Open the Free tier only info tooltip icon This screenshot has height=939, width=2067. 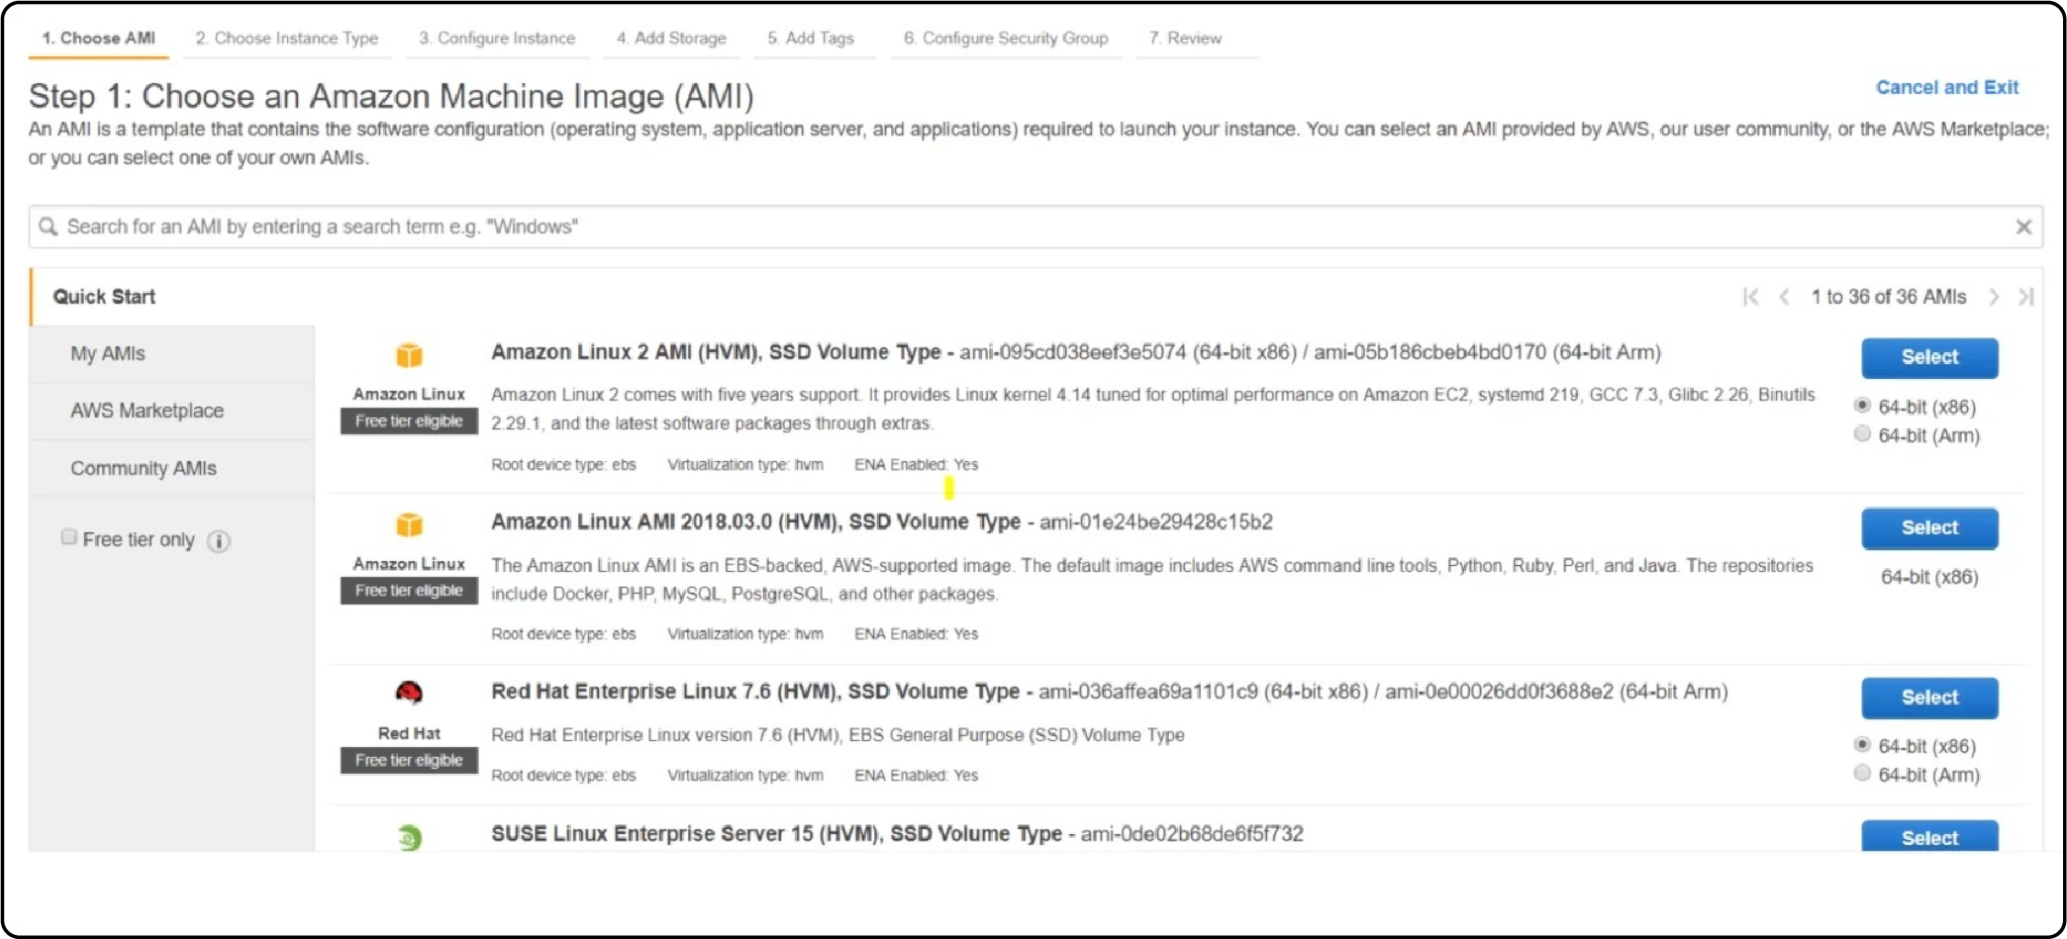(x=219, y=541)
